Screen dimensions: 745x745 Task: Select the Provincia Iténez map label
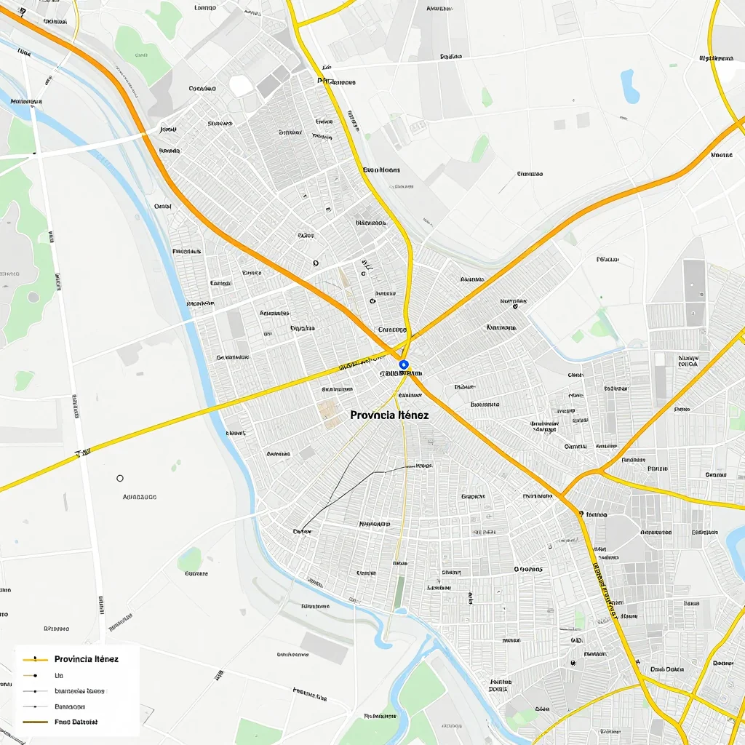coord(389,415)
